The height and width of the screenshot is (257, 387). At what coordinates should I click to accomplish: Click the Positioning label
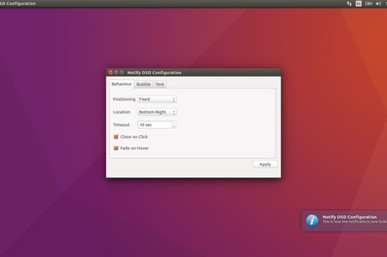124,99
